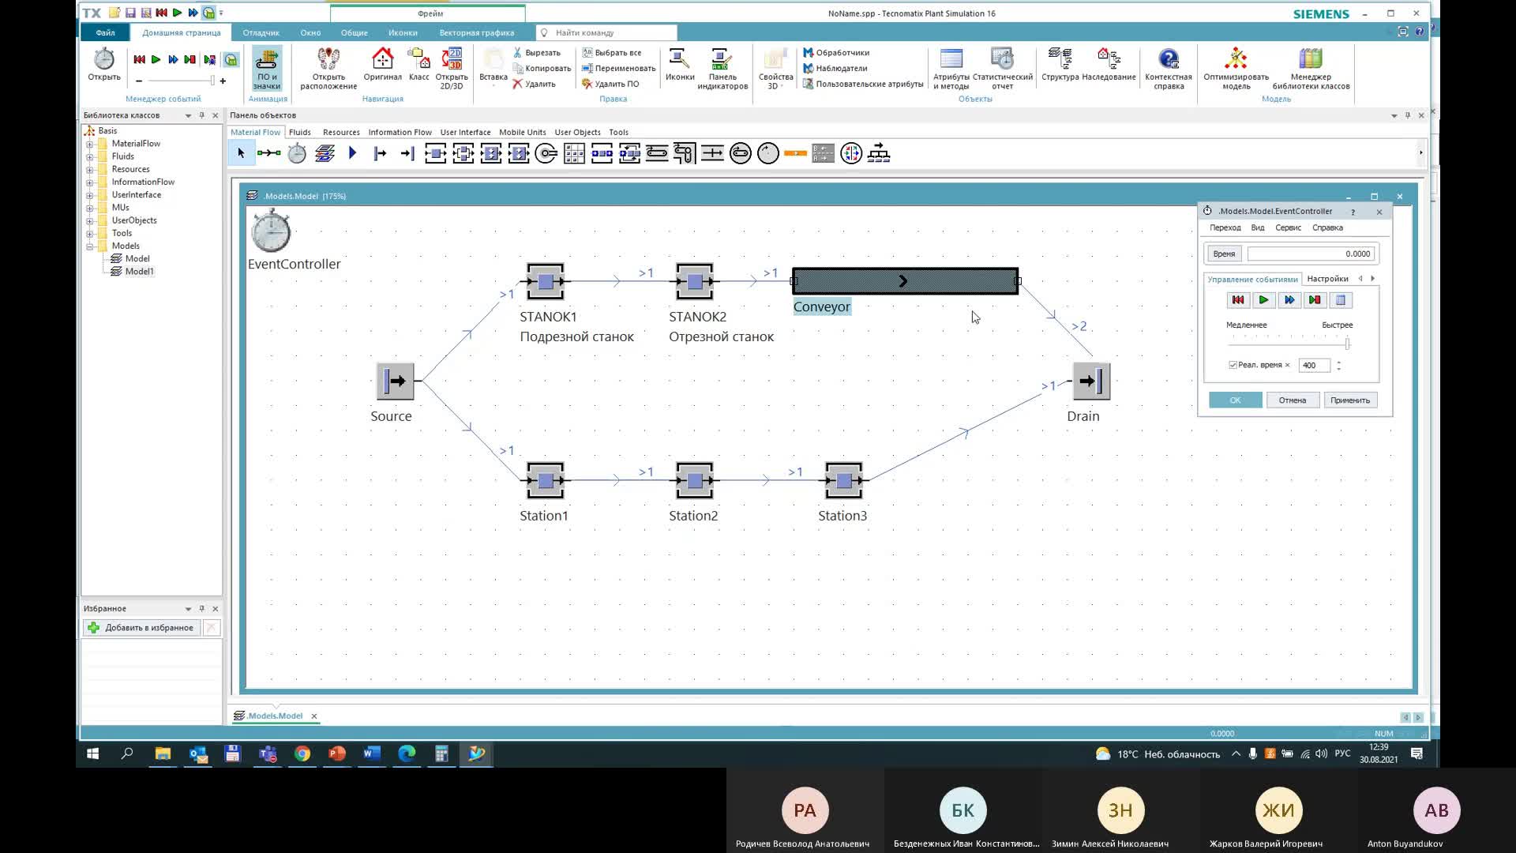Open Оптимизировать модель in ribbon

[x=1236, y=69]
